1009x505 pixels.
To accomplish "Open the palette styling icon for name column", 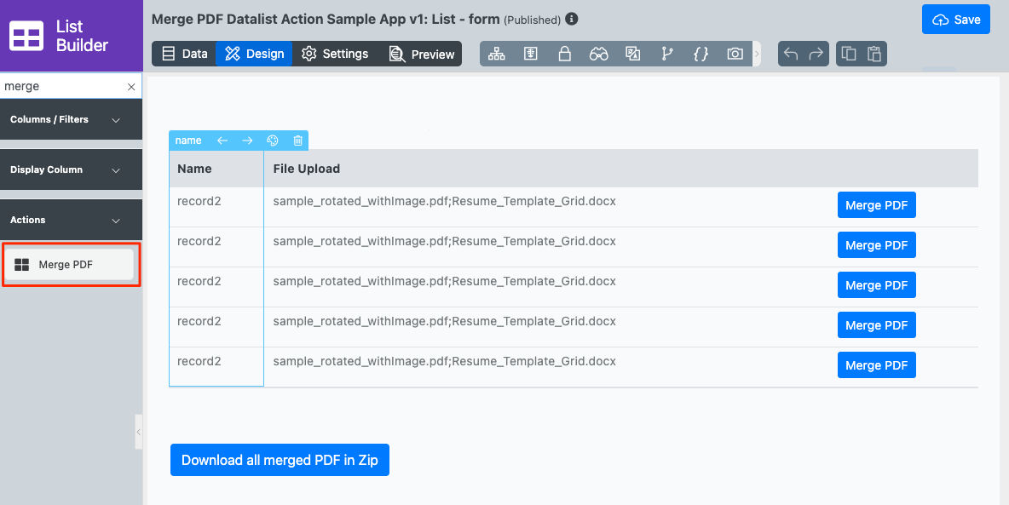I will pyautogui.click(x=273, y=141).
